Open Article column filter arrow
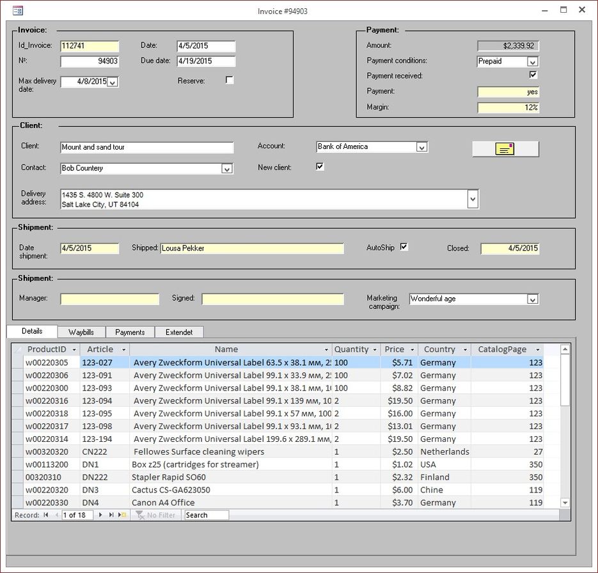The height and width of the screenshot is (573, 598). point(123,350)
